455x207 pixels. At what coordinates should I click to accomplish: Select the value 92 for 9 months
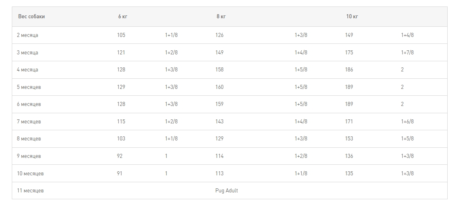click(x=119, y=156)
